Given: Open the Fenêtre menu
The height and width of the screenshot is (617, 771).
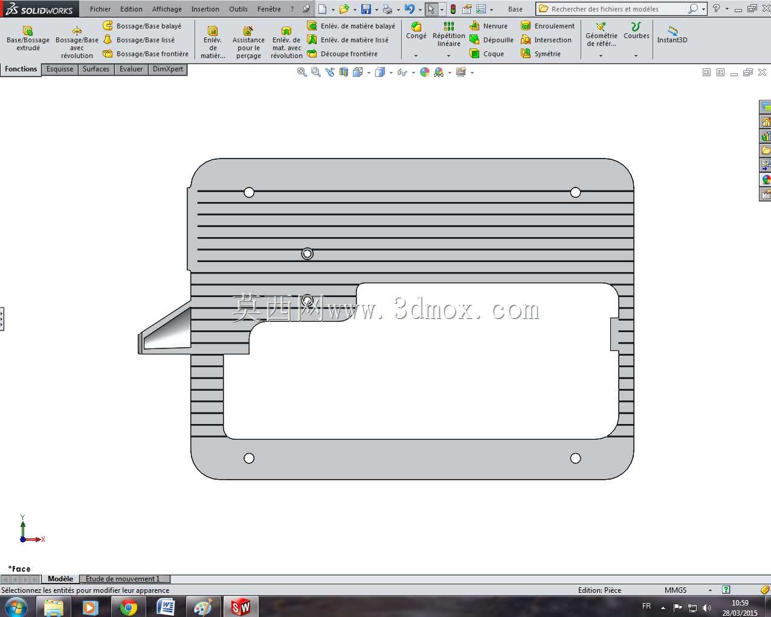Looking at the screenshot, I should click(x=269, y=9).
